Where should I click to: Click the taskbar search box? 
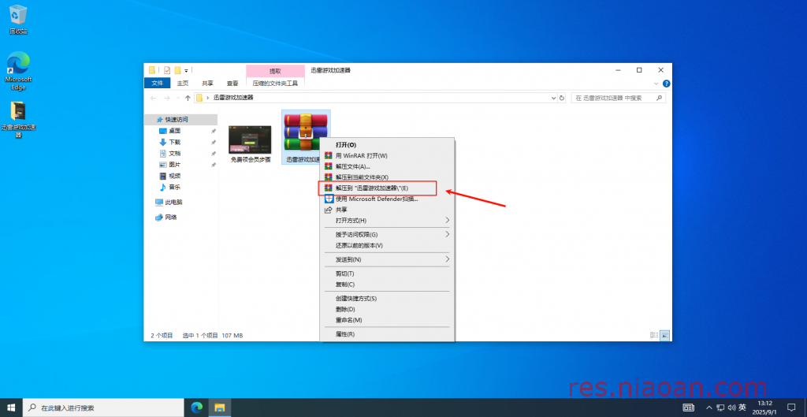click(105, 408)
